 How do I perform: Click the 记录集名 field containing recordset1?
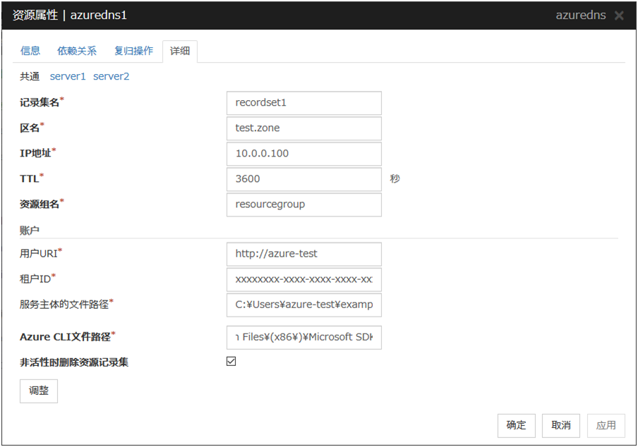303,103
